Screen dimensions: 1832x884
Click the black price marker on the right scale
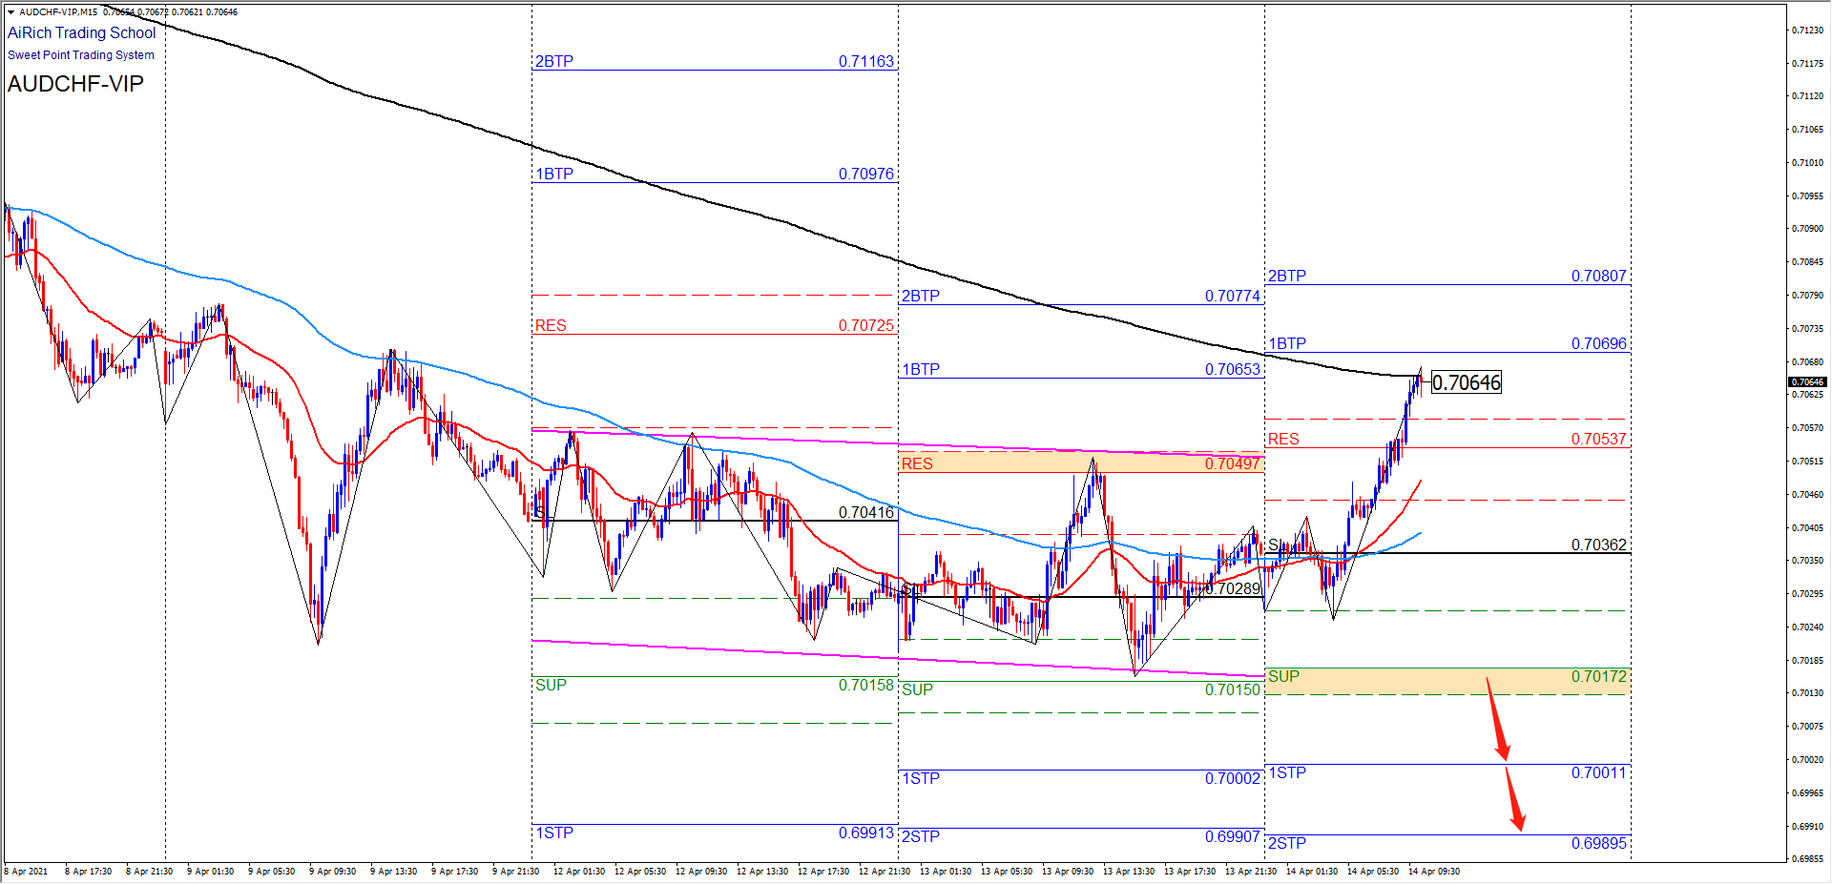pos(1806,382)
